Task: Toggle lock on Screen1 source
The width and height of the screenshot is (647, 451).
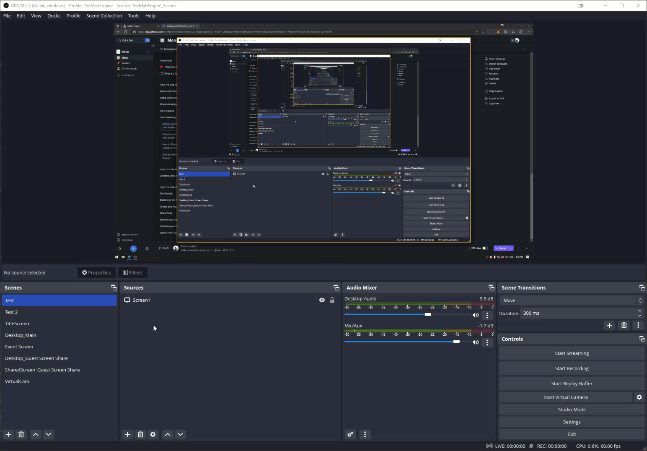Action: (332, 300)
